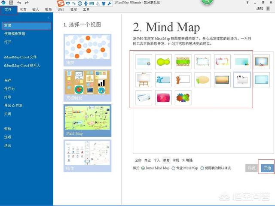275x206 pixels.
Task: Choose 使用我的默认样式 radio option
Action: pyautogui.click(x=202, y=168)
